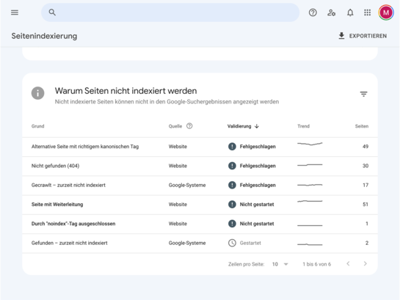This screenshot has height=300, width=400.
Task: Sort by the Validierung column header
Action: point(239,126)
